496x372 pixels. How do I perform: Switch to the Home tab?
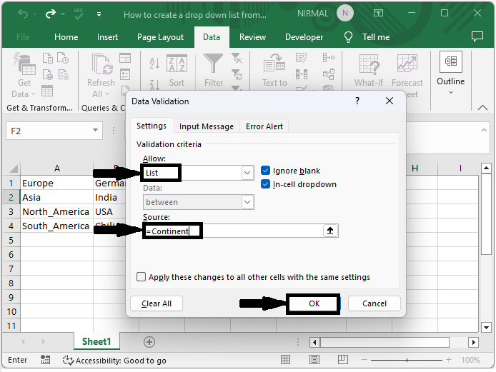tap(66, 37)
